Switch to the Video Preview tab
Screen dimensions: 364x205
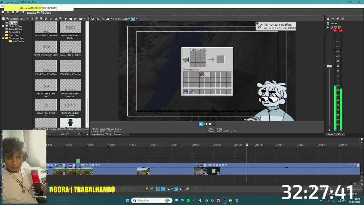(98, 134)
